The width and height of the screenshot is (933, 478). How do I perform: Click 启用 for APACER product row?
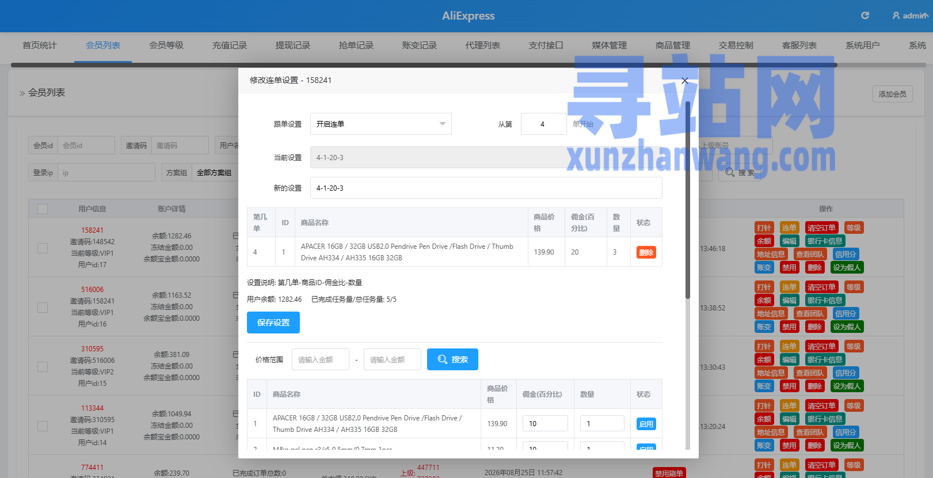click(646, 424)
